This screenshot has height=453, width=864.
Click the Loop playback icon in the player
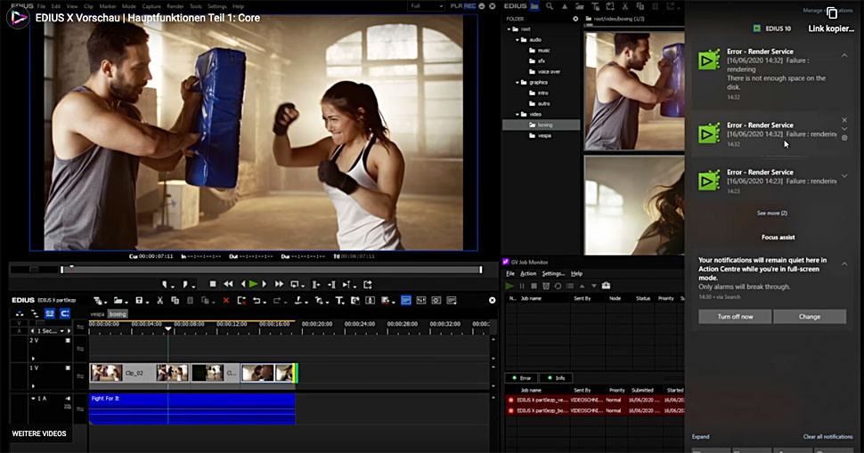coord(295,284)
